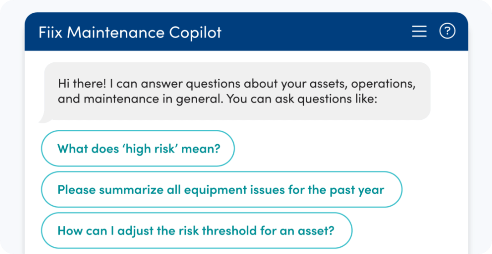Click the question mark help icon
Viewport: 492px width, 254px height.
(x=447, y=31)
